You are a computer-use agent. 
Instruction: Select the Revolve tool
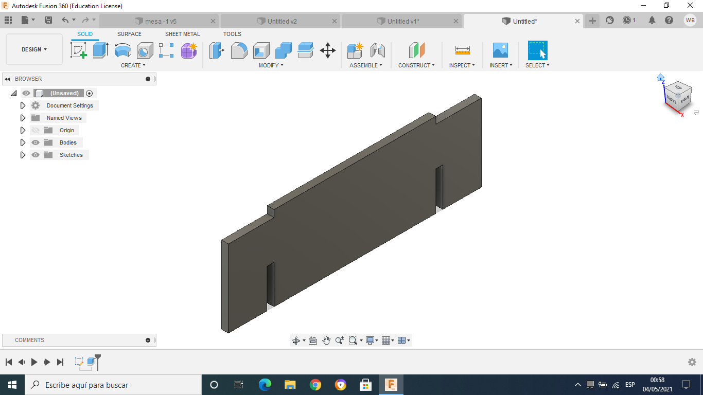(x=122, y=50)
